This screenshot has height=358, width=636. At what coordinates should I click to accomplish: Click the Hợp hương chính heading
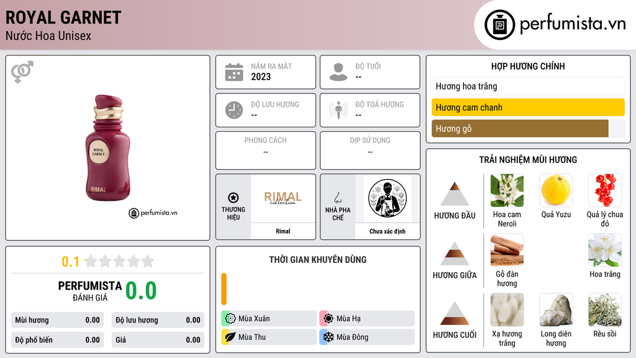pyautogui.click(x=528, y=66)
